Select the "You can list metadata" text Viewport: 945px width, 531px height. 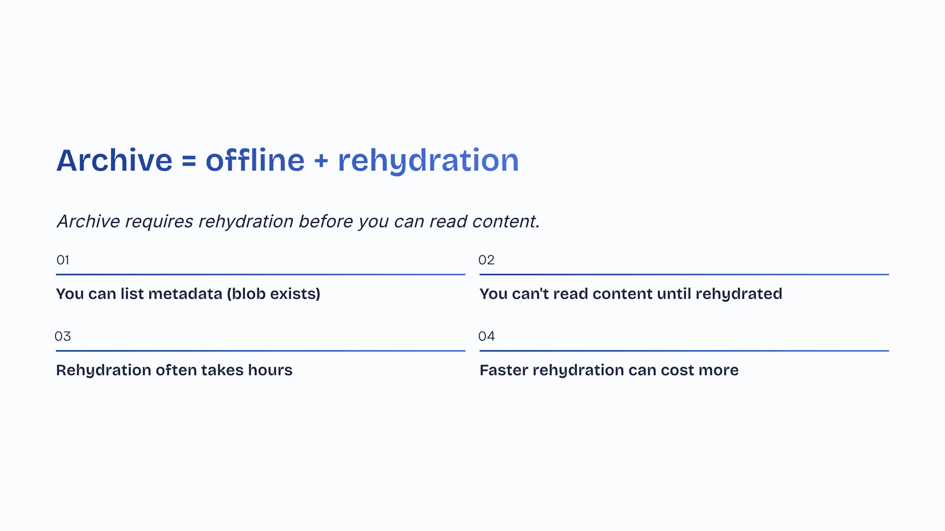[139, 294]
